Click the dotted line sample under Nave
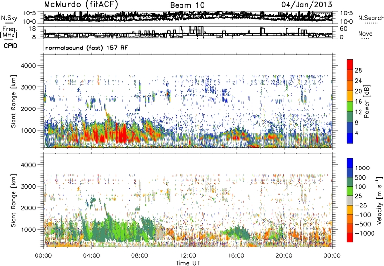The image size is (384, 266). 365,38
